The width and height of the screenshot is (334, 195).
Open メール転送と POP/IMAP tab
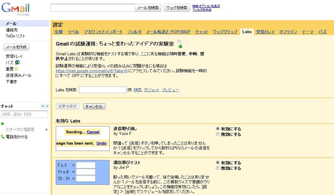168,32
